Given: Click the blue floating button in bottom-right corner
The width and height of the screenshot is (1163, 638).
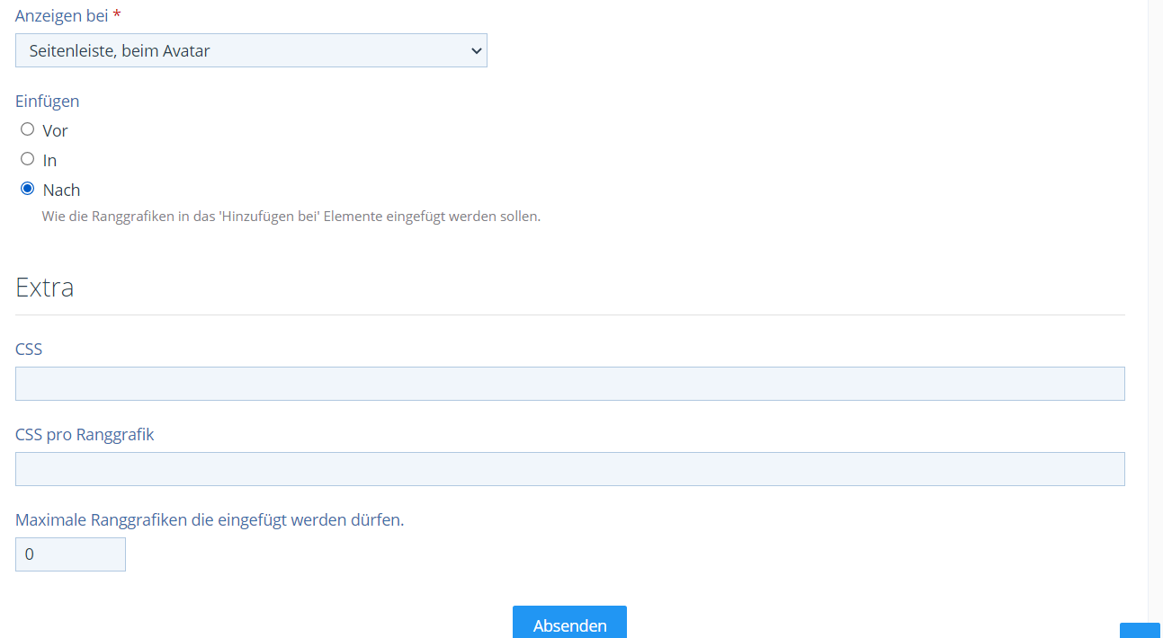Looking at the screenshot, I should click(x=1140, y=630).
